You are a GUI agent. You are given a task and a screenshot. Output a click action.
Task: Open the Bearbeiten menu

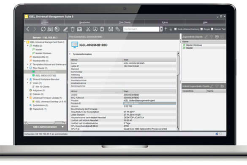84,22
